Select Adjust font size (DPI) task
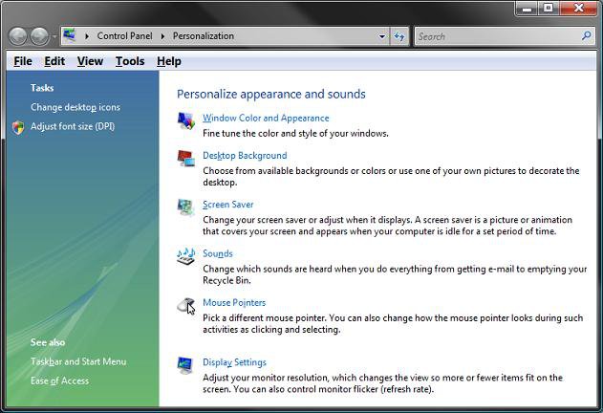 (x=73, y=126)
